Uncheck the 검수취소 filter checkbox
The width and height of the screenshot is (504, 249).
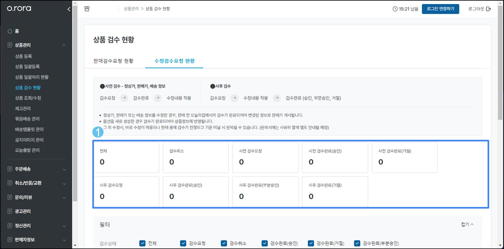coord(224,243)
